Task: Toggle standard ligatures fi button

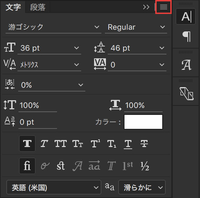Action: 27,166
